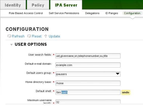The image size is (143, 110).
Task: Open the Default users group dropdown arrow
Action: [118, 74]
